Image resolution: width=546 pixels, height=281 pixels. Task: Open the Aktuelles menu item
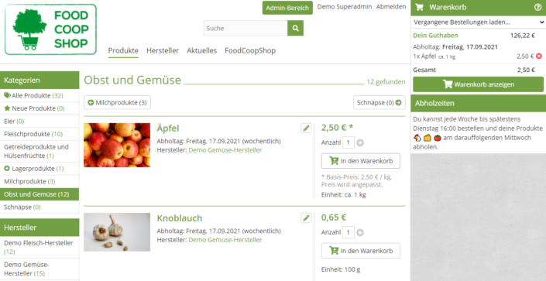coord(201,50)
